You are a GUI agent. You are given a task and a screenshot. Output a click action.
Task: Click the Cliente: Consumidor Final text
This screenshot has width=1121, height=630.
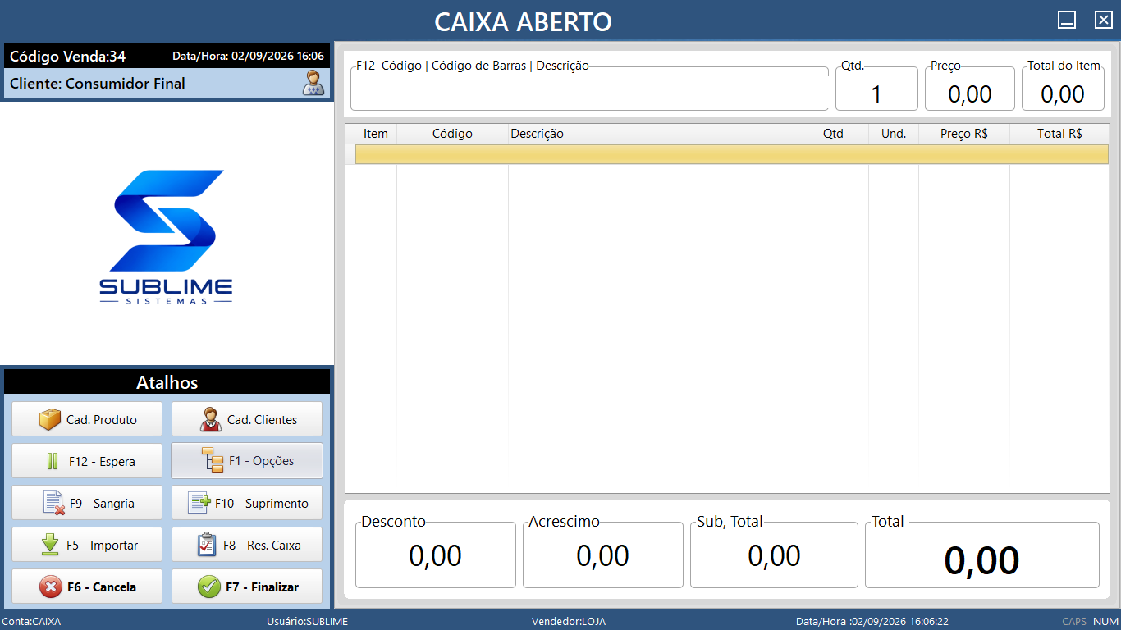(98, 84)
